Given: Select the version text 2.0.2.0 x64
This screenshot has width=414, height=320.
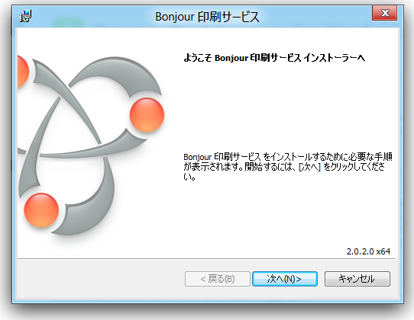Looking at the screenshot, I should click(368, 251).
